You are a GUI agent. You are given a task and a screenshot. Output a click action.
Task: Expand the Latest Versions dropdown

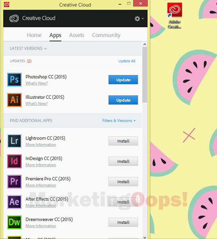coord(28,48)
